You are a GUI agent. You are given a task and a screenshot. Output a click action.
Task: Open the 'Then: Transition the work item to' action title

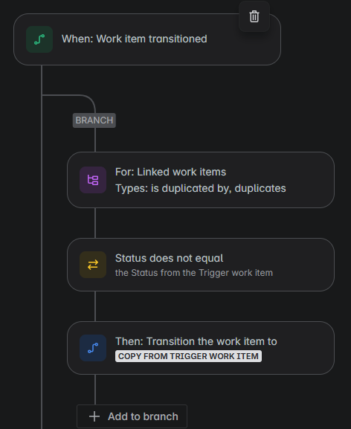(196, 341)
